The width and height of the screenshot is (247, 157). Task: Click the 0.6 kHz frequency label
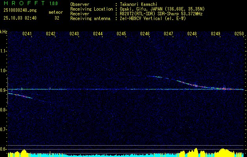[3, 149]
